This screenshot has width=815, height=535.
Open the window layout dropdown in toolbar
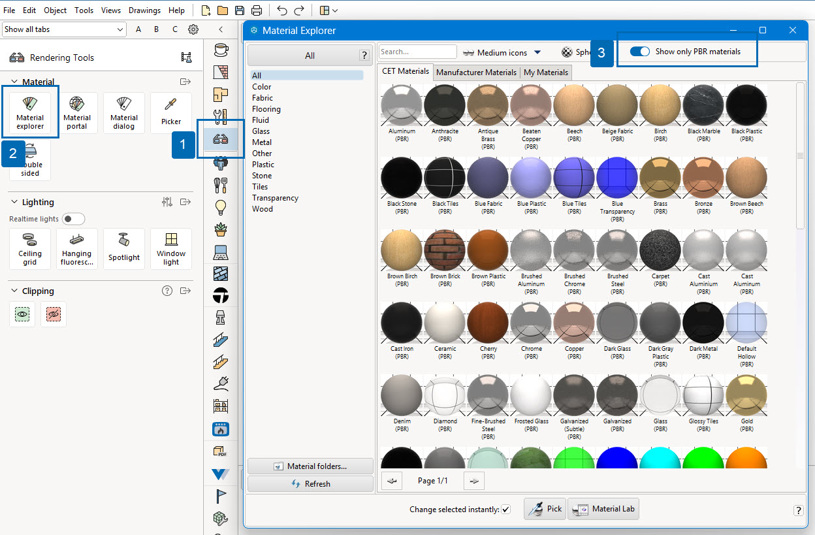coord(329,10)
